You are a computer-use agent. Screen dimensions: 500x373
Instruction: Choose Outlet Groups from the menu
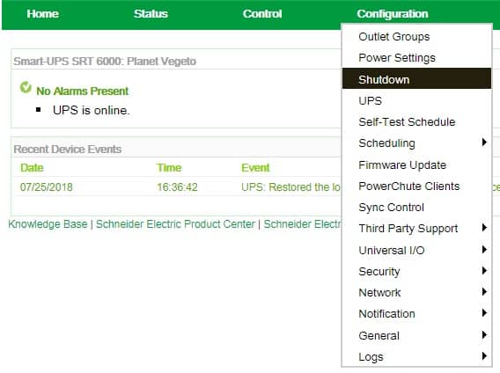(416, 37)
